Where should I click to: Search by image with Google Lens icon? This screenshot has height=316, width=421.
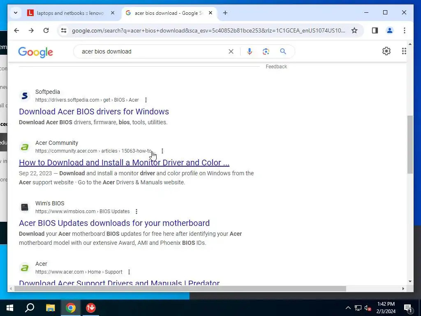coord(266,51)
